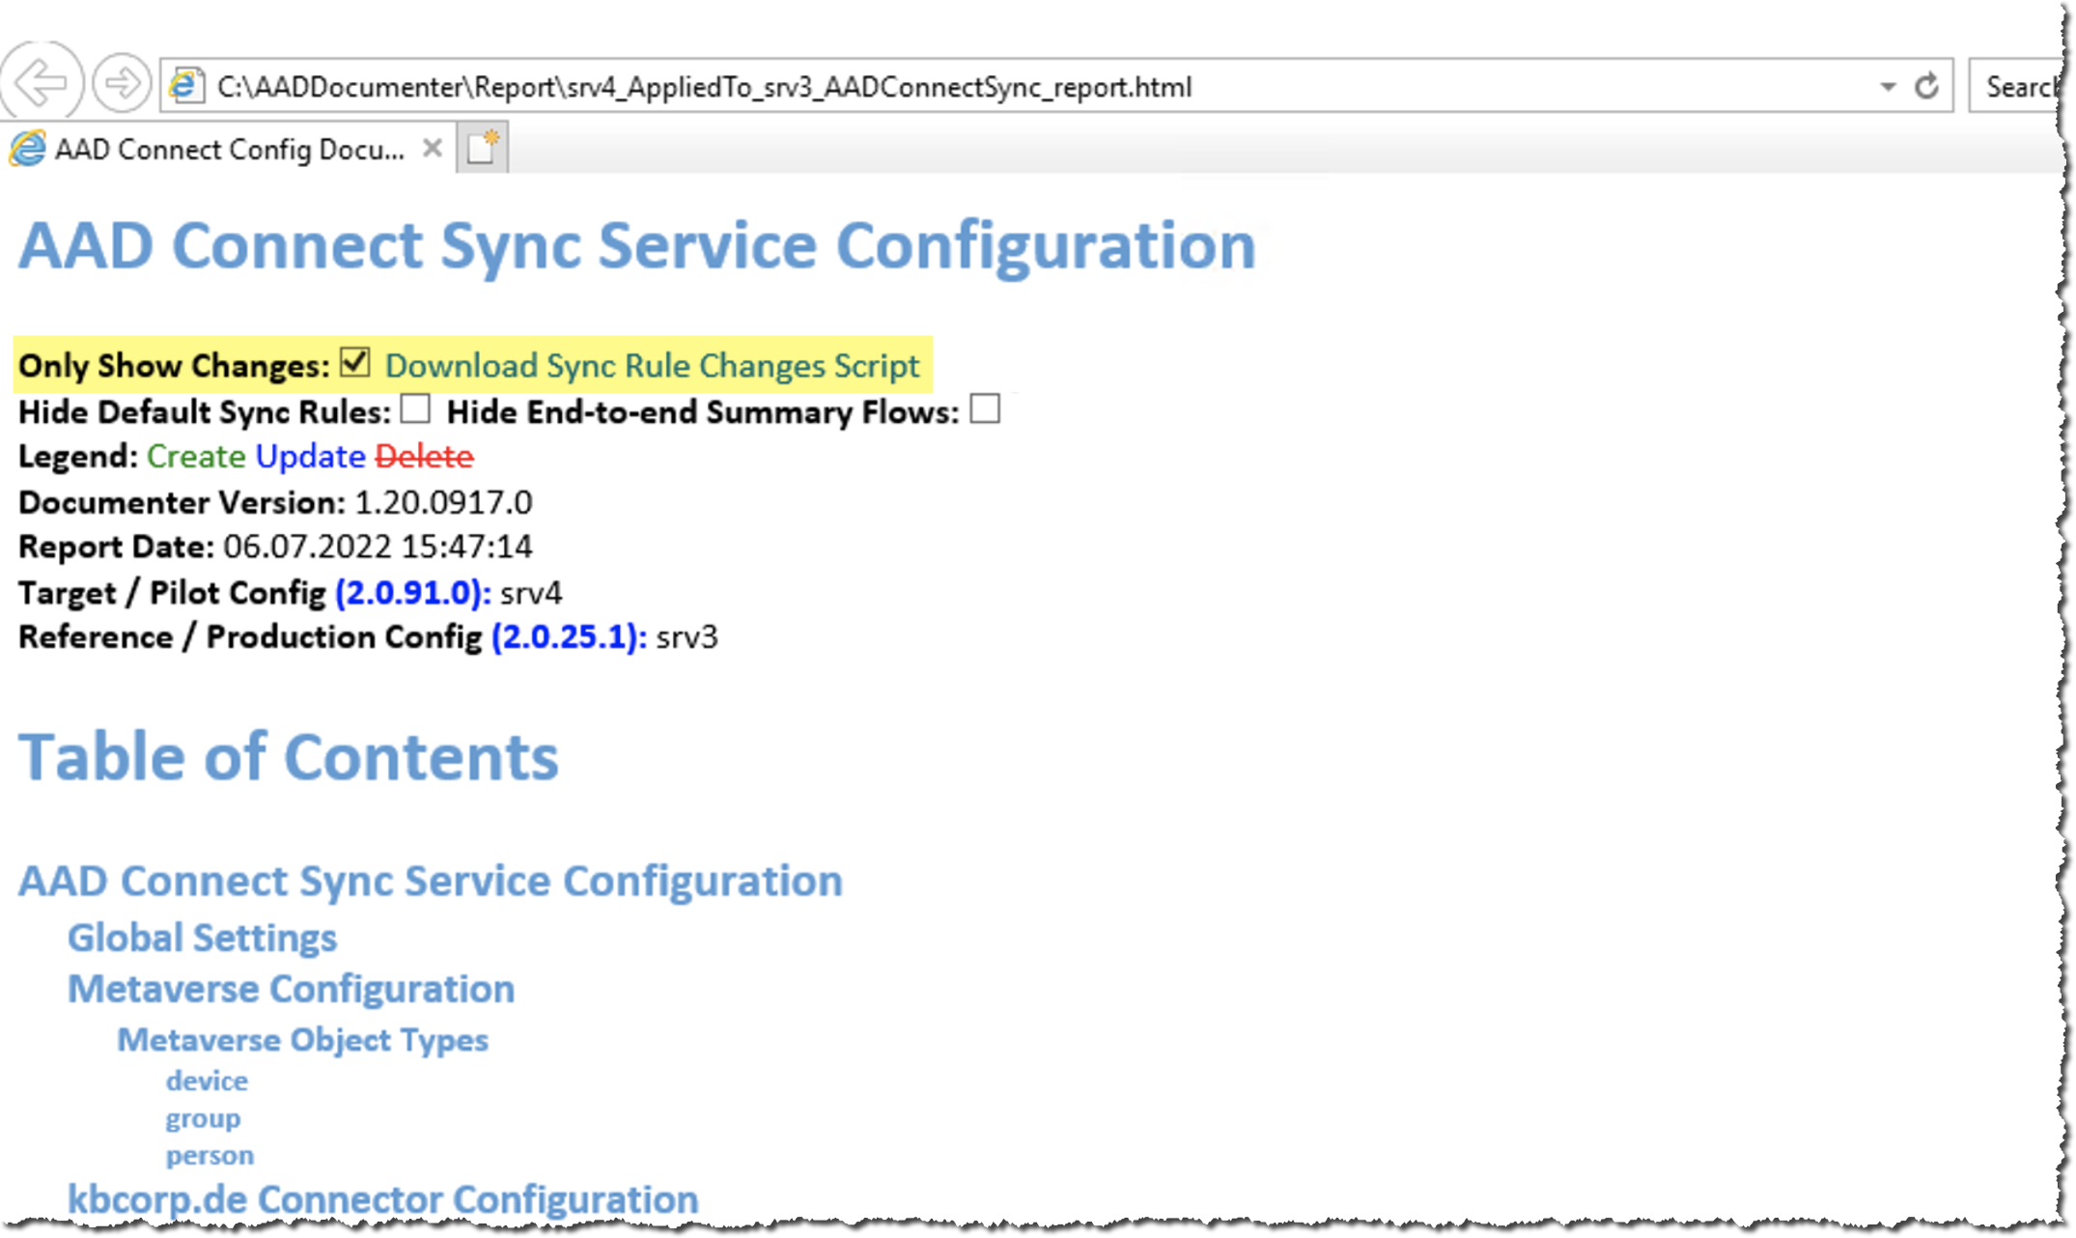Open a new tab button
The height and width of the screenshot is (1238, 2076).
pos(482,149)
